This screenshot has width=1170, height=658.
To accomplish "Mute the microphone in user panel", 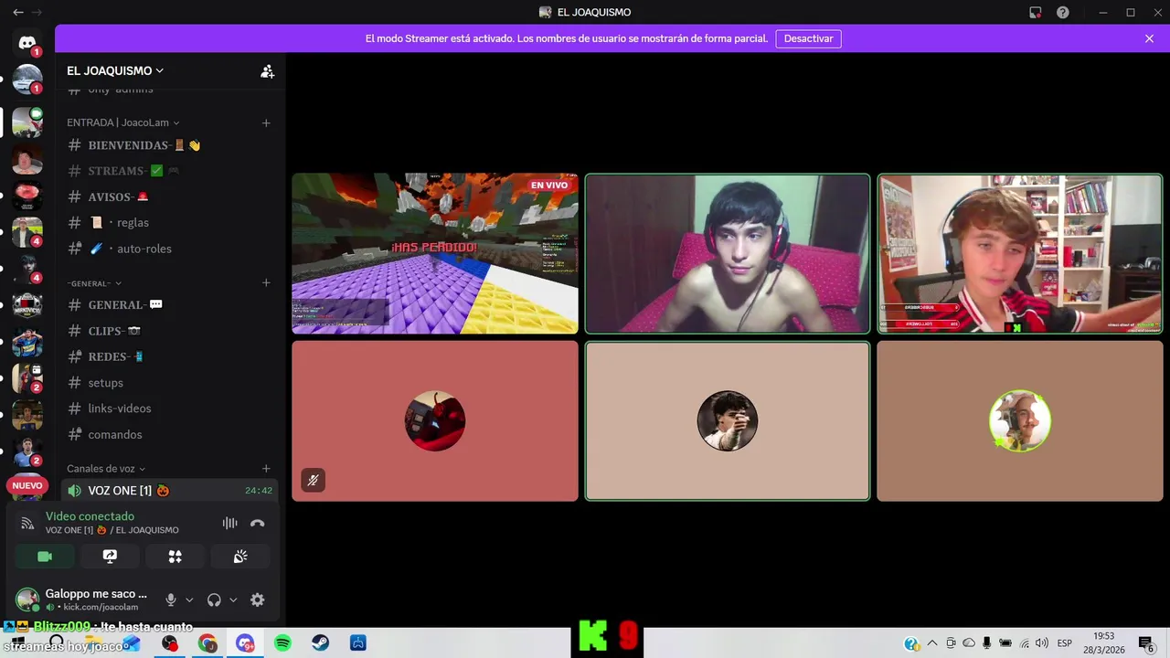I will coord(170,600).
